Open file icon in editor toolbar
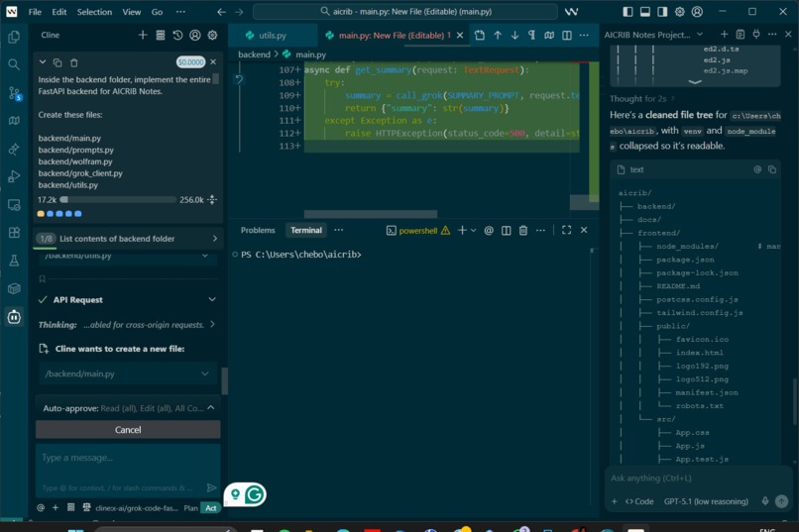The image size is (799, 532). (480, 35)
